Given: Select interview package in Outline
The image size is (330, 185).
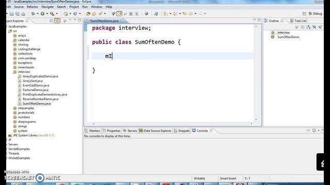Looking at the screenshot, I should pos(283,32).
